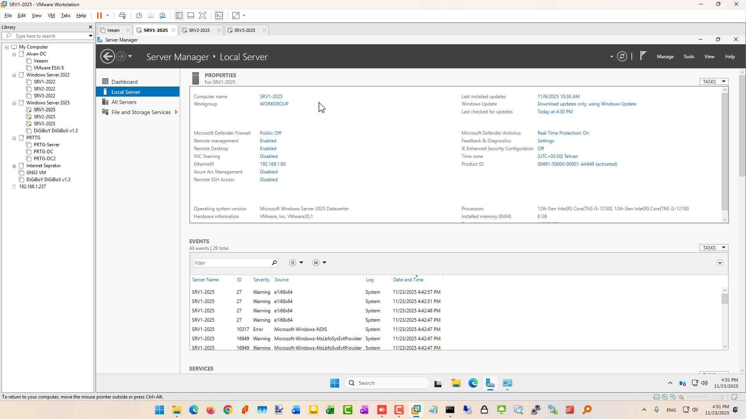This screenshot has height=419, width=746.
Task: Open Real-Time Protection: On antivirus link
Action: (x=563, y=133)
